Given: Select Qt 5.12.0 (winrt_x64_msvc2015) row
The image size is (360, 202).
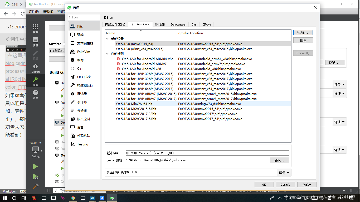Looking at the screenshot, I should 198,49.
